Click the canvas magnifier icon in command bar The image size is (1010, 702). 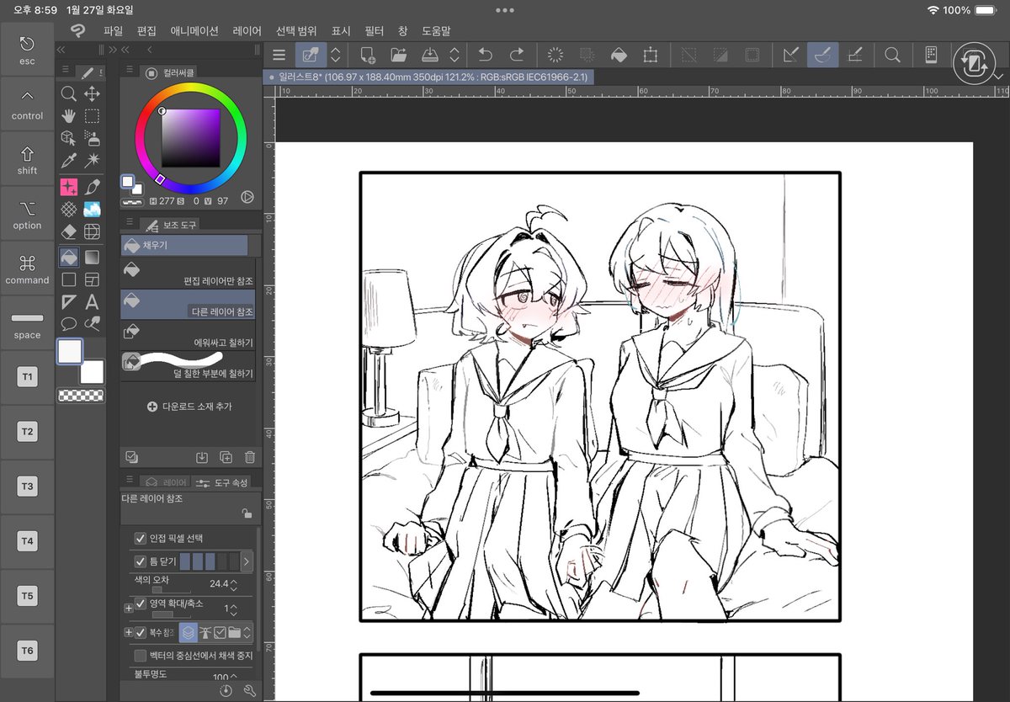(892, 55)
